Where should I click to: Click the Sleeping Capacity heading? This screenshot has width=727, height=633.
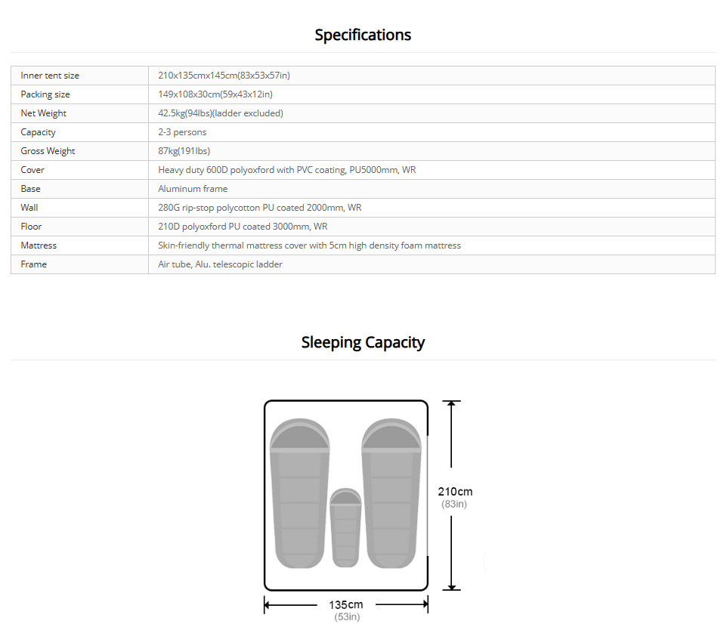click(363, 342)
